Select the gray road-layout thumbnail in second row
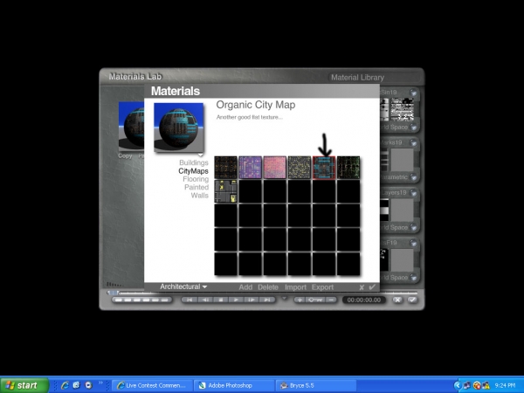The image size is (524, 393). 225,191
